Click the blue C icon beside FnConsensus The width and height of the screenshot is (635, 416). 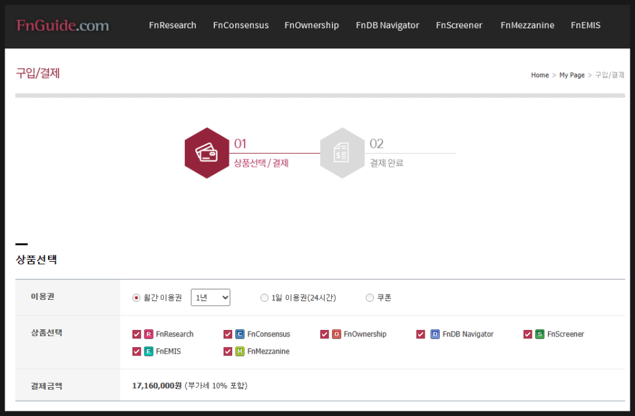[240, 334]
